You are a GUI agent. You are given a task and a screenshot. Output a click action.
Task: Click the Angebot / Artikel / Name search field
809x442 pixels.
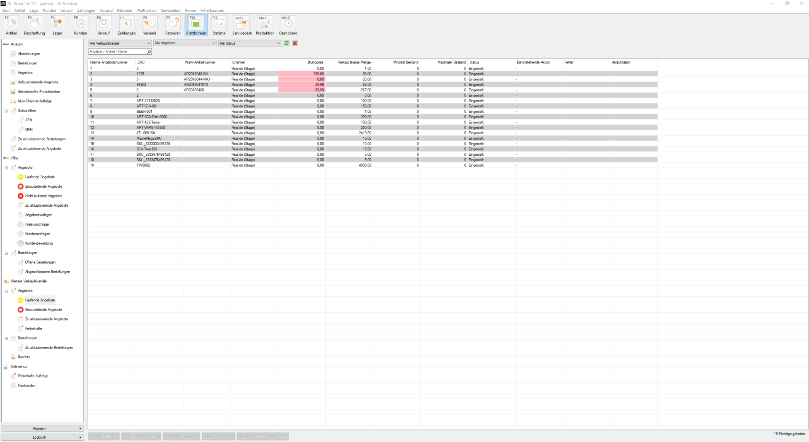[x=117, y=52]
